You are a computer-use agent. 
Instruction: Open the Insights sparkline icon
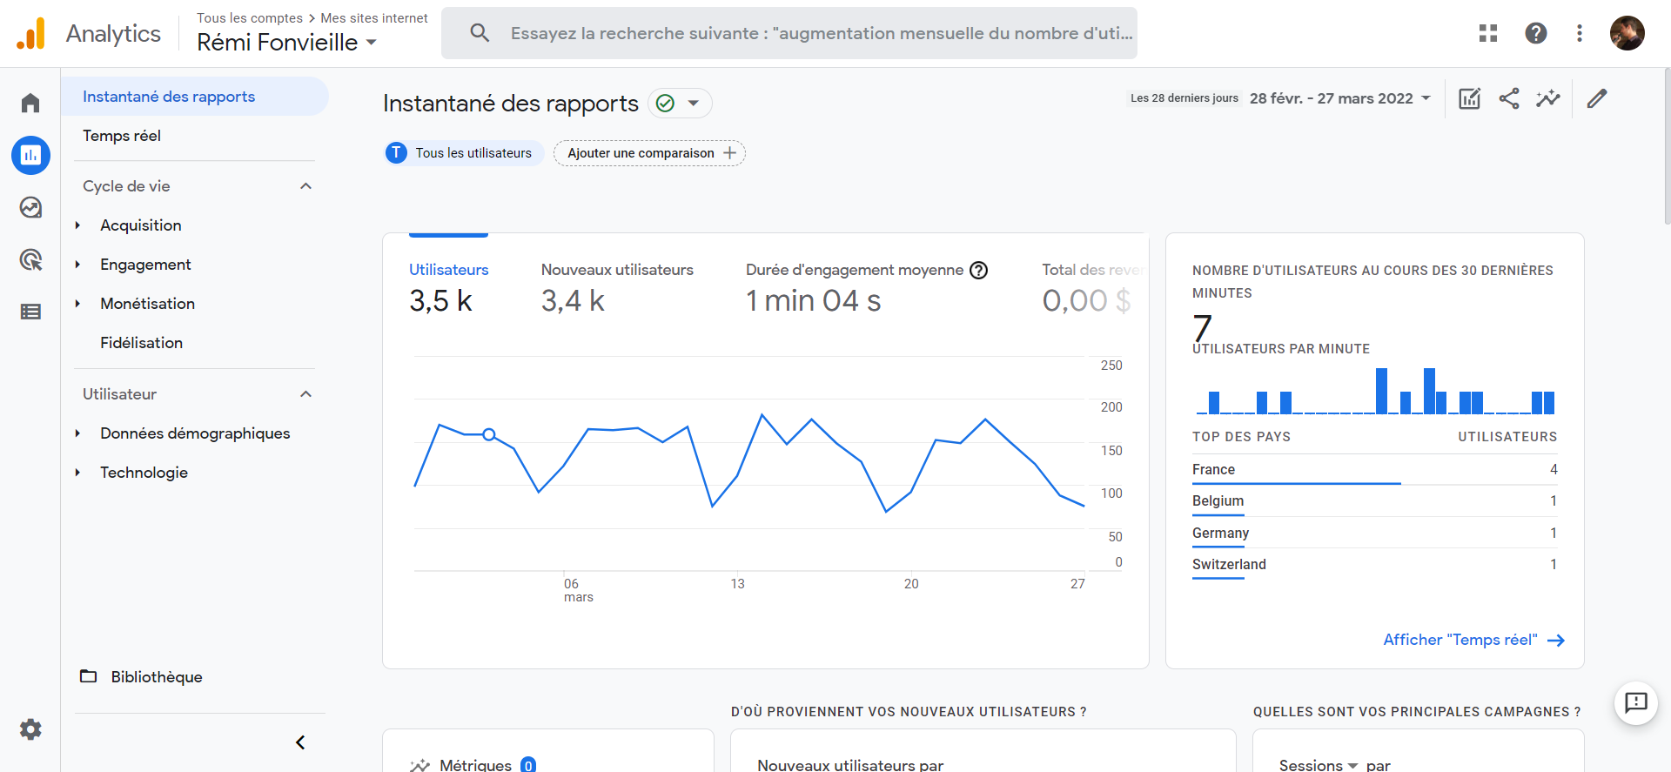pos(1547,98)
